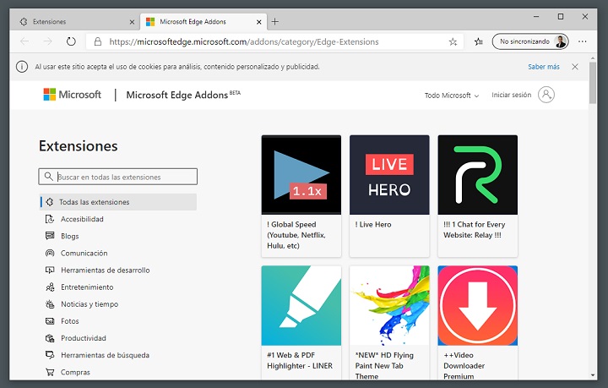Click the Compras shopping cart icon
The width and height of the screenshot is (608, 388).
pyautogui.click(x=50, y=372)
